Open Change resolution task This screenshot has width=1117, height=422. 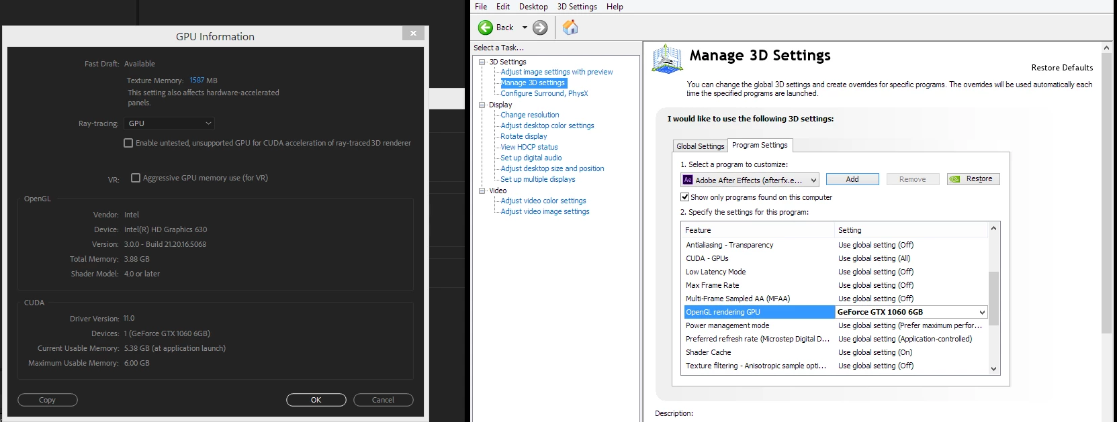coord(529,115)
